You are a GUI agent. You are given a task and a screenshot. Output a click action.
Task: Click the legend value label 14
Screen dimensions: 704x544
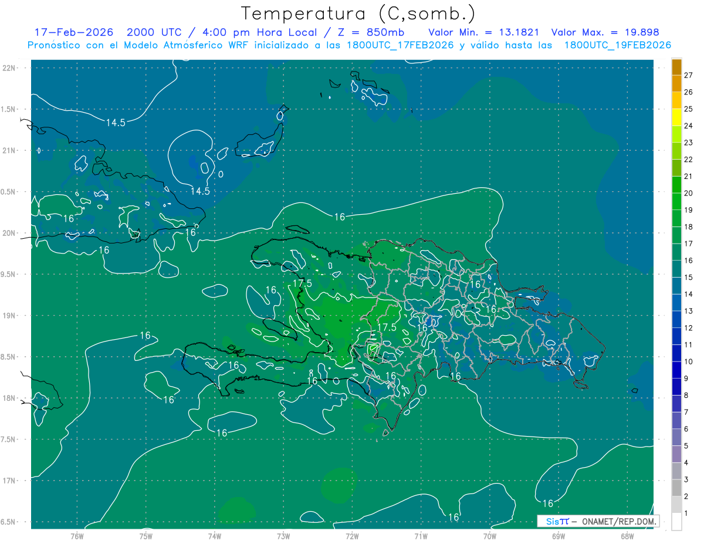[689, 294]
